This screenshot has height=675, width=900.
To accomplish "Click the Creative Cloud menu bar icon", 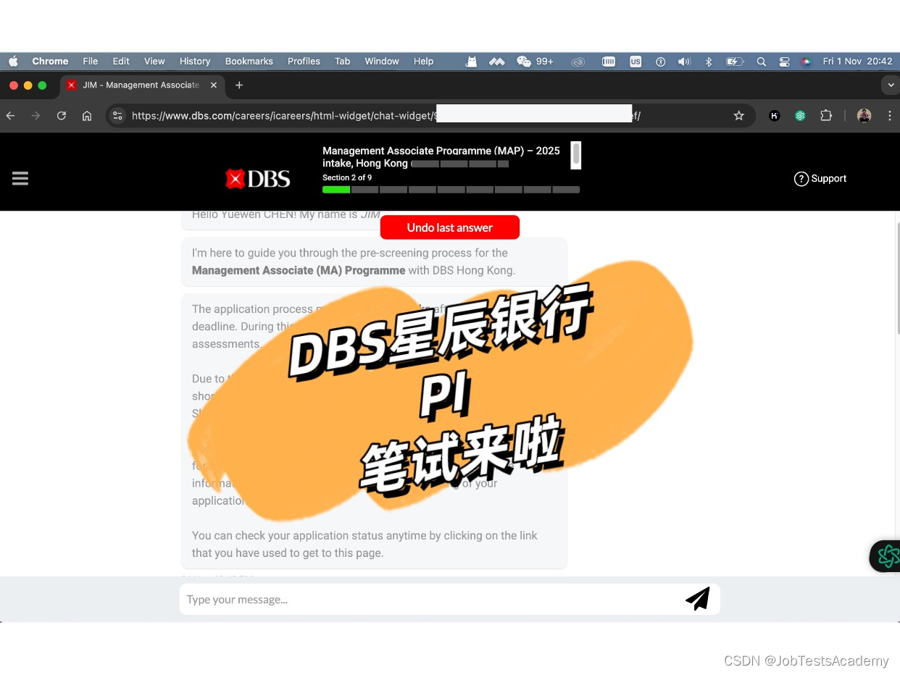I will [x=578, y=62].
